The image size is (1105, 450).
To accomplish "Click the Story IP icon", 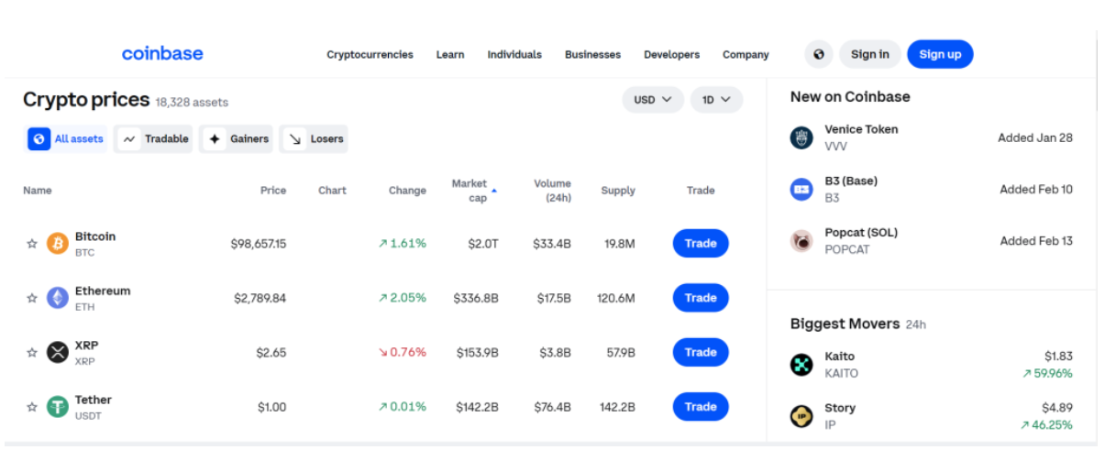I will click(x=801, y=416).
